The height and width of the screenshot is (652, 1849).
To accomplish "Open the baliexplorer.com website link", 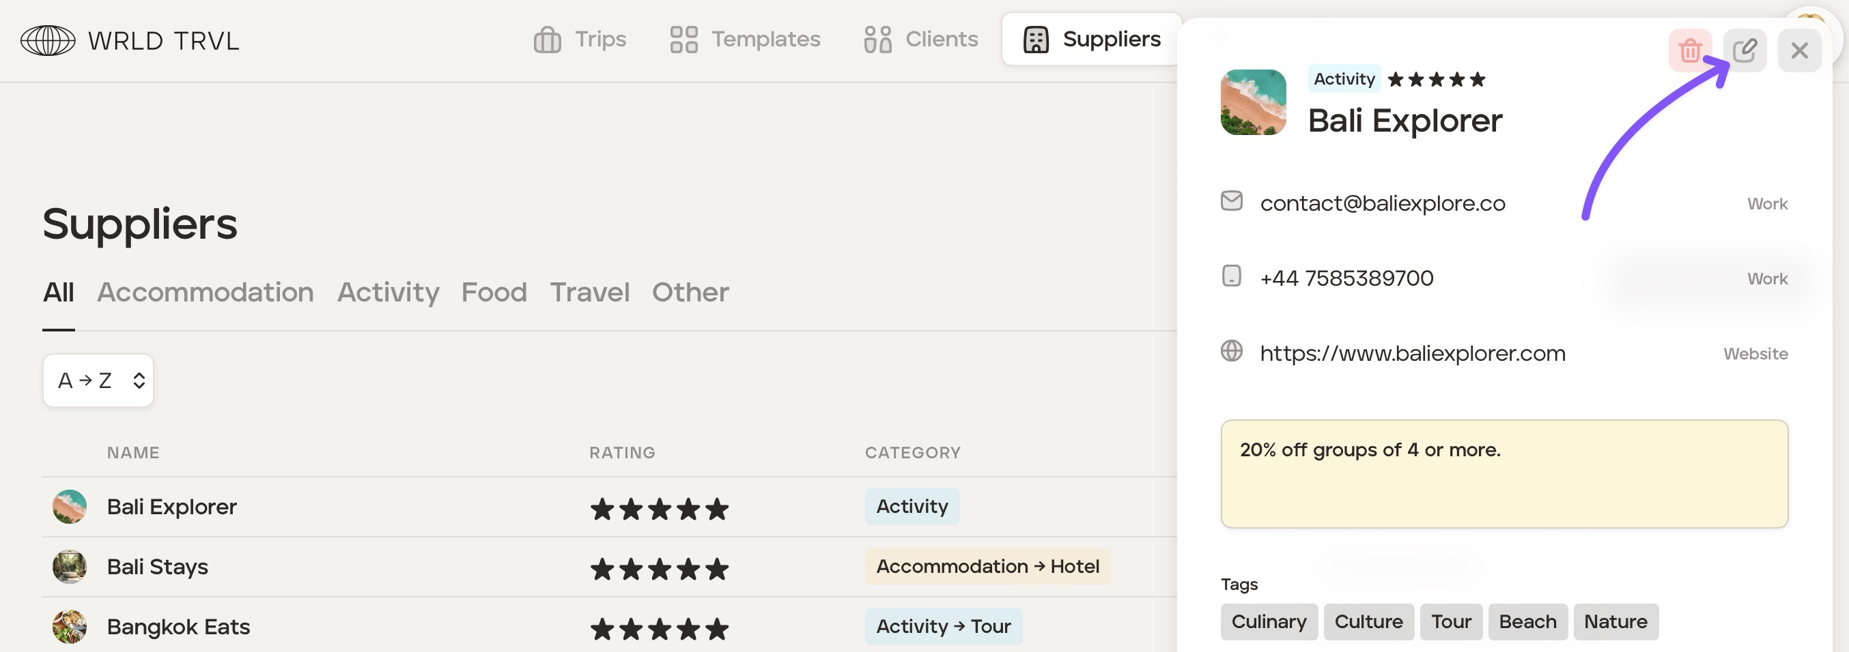I will [x=1412, y=353].
